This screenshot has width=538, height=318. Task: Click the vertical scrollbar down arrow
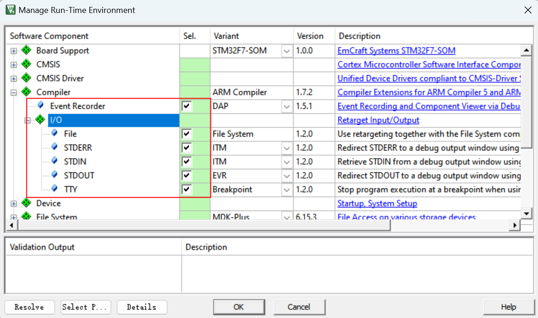[526, 213]
